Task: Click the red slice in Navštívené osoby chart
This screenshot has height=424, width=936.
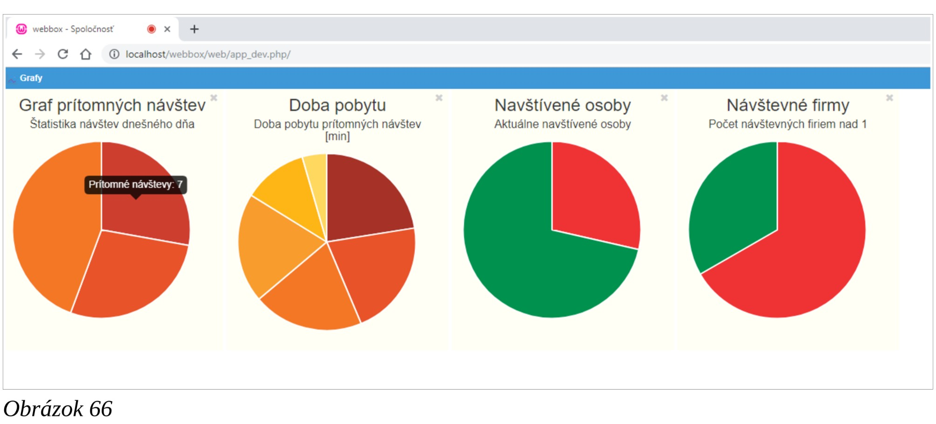Action: pyautogui.click(x=592, y=195)
